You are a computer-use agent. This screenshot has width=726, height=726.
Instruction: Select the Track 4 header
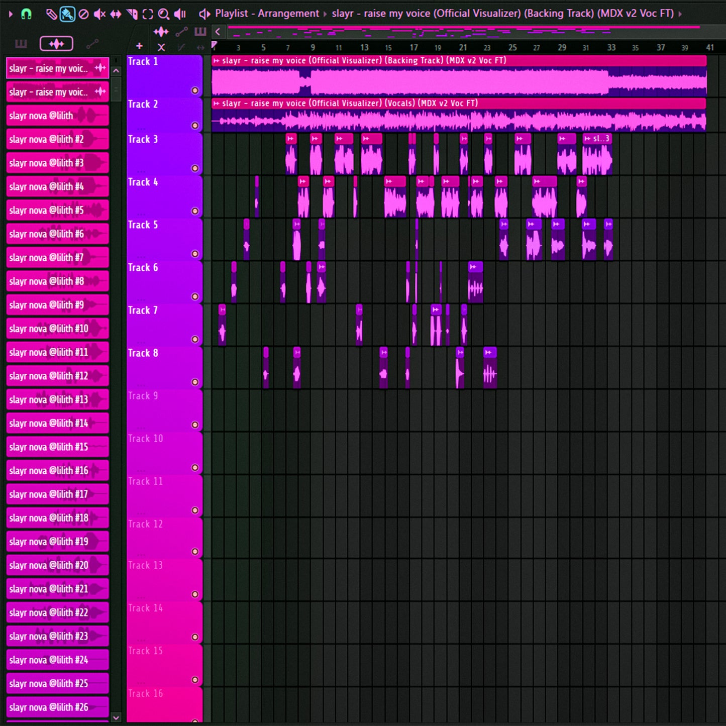tap(164, 196)
